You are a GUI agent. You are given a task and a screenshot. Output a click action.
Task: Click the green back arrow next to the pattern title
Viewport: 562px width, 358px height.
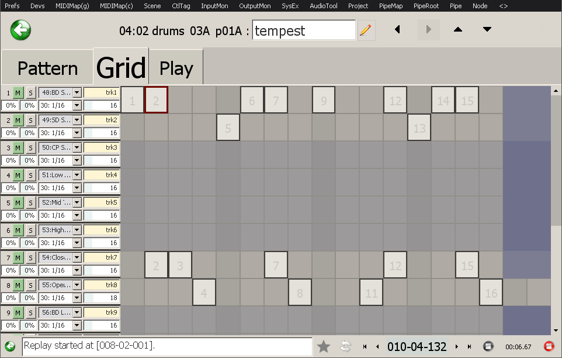20,29
